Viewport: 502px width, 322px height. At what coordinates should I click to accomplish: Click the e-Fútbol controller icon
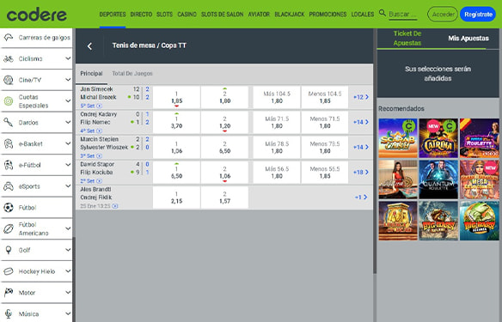click(9, 165)
